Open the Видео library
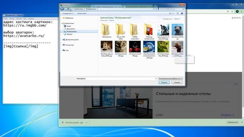This screenshot has width=244, height=137. pos(69,26)
